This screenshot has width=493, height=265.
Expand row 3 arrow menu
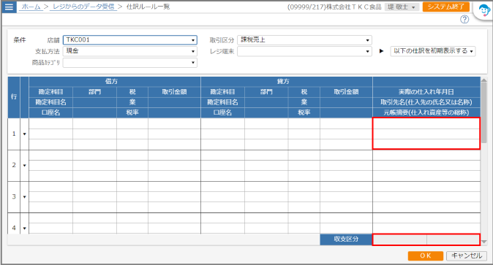25,197
